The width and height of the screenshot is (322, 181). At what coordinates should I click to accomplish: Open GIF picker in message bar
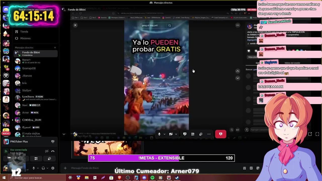click(251, 168)
